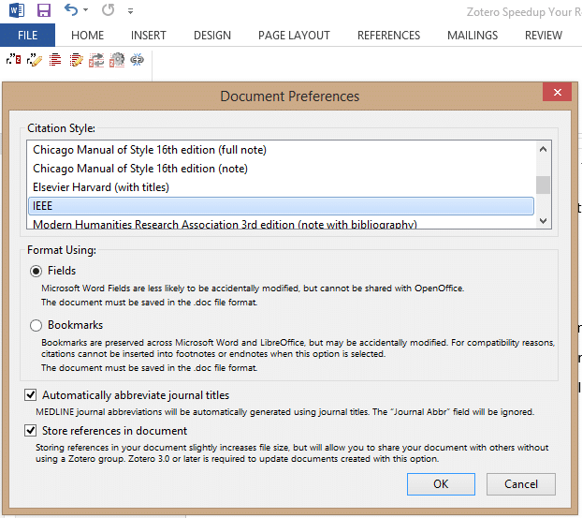Switch to the REFERENCES ribbon tab

(388, 35)
